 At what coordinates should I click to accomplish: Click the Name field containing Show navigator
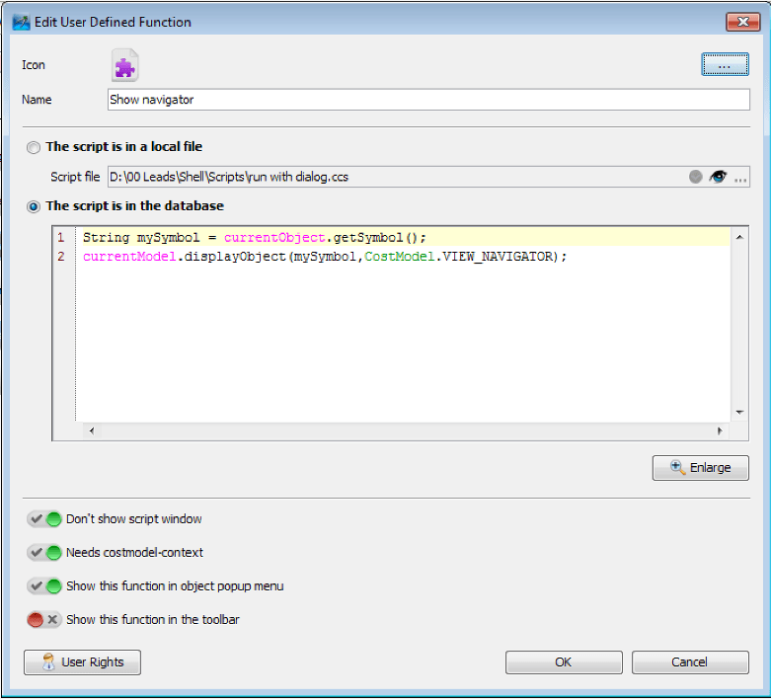pos(428,100)
